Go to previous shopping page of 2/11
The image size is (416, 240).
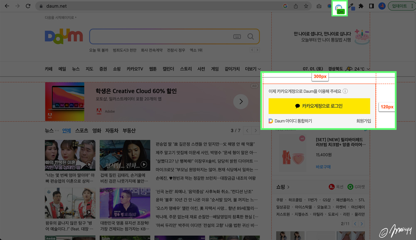(355, 224)
